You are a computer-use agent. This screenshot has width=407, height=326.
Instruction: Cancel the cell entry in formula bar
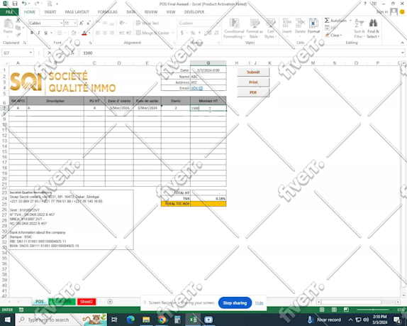point(49,53)
